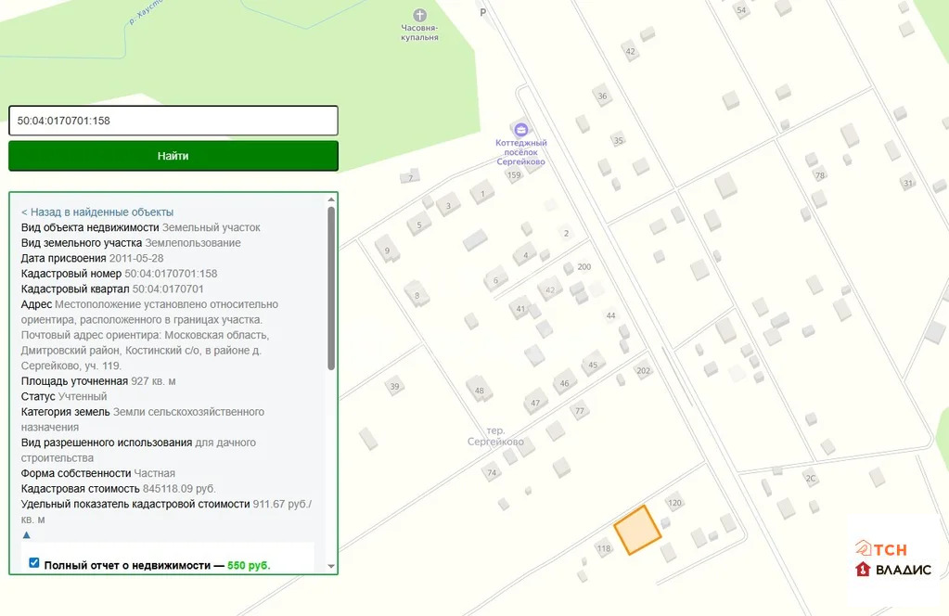Click the тер. Сергейково map label
Image resolution: width=949 pixels, height=616 pixels.
tap(495, 436)
